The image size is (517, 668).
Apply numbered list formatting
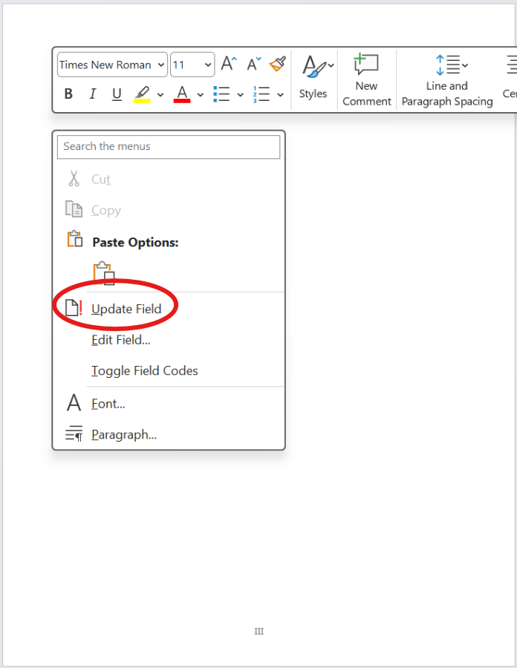tap(261, 94)
